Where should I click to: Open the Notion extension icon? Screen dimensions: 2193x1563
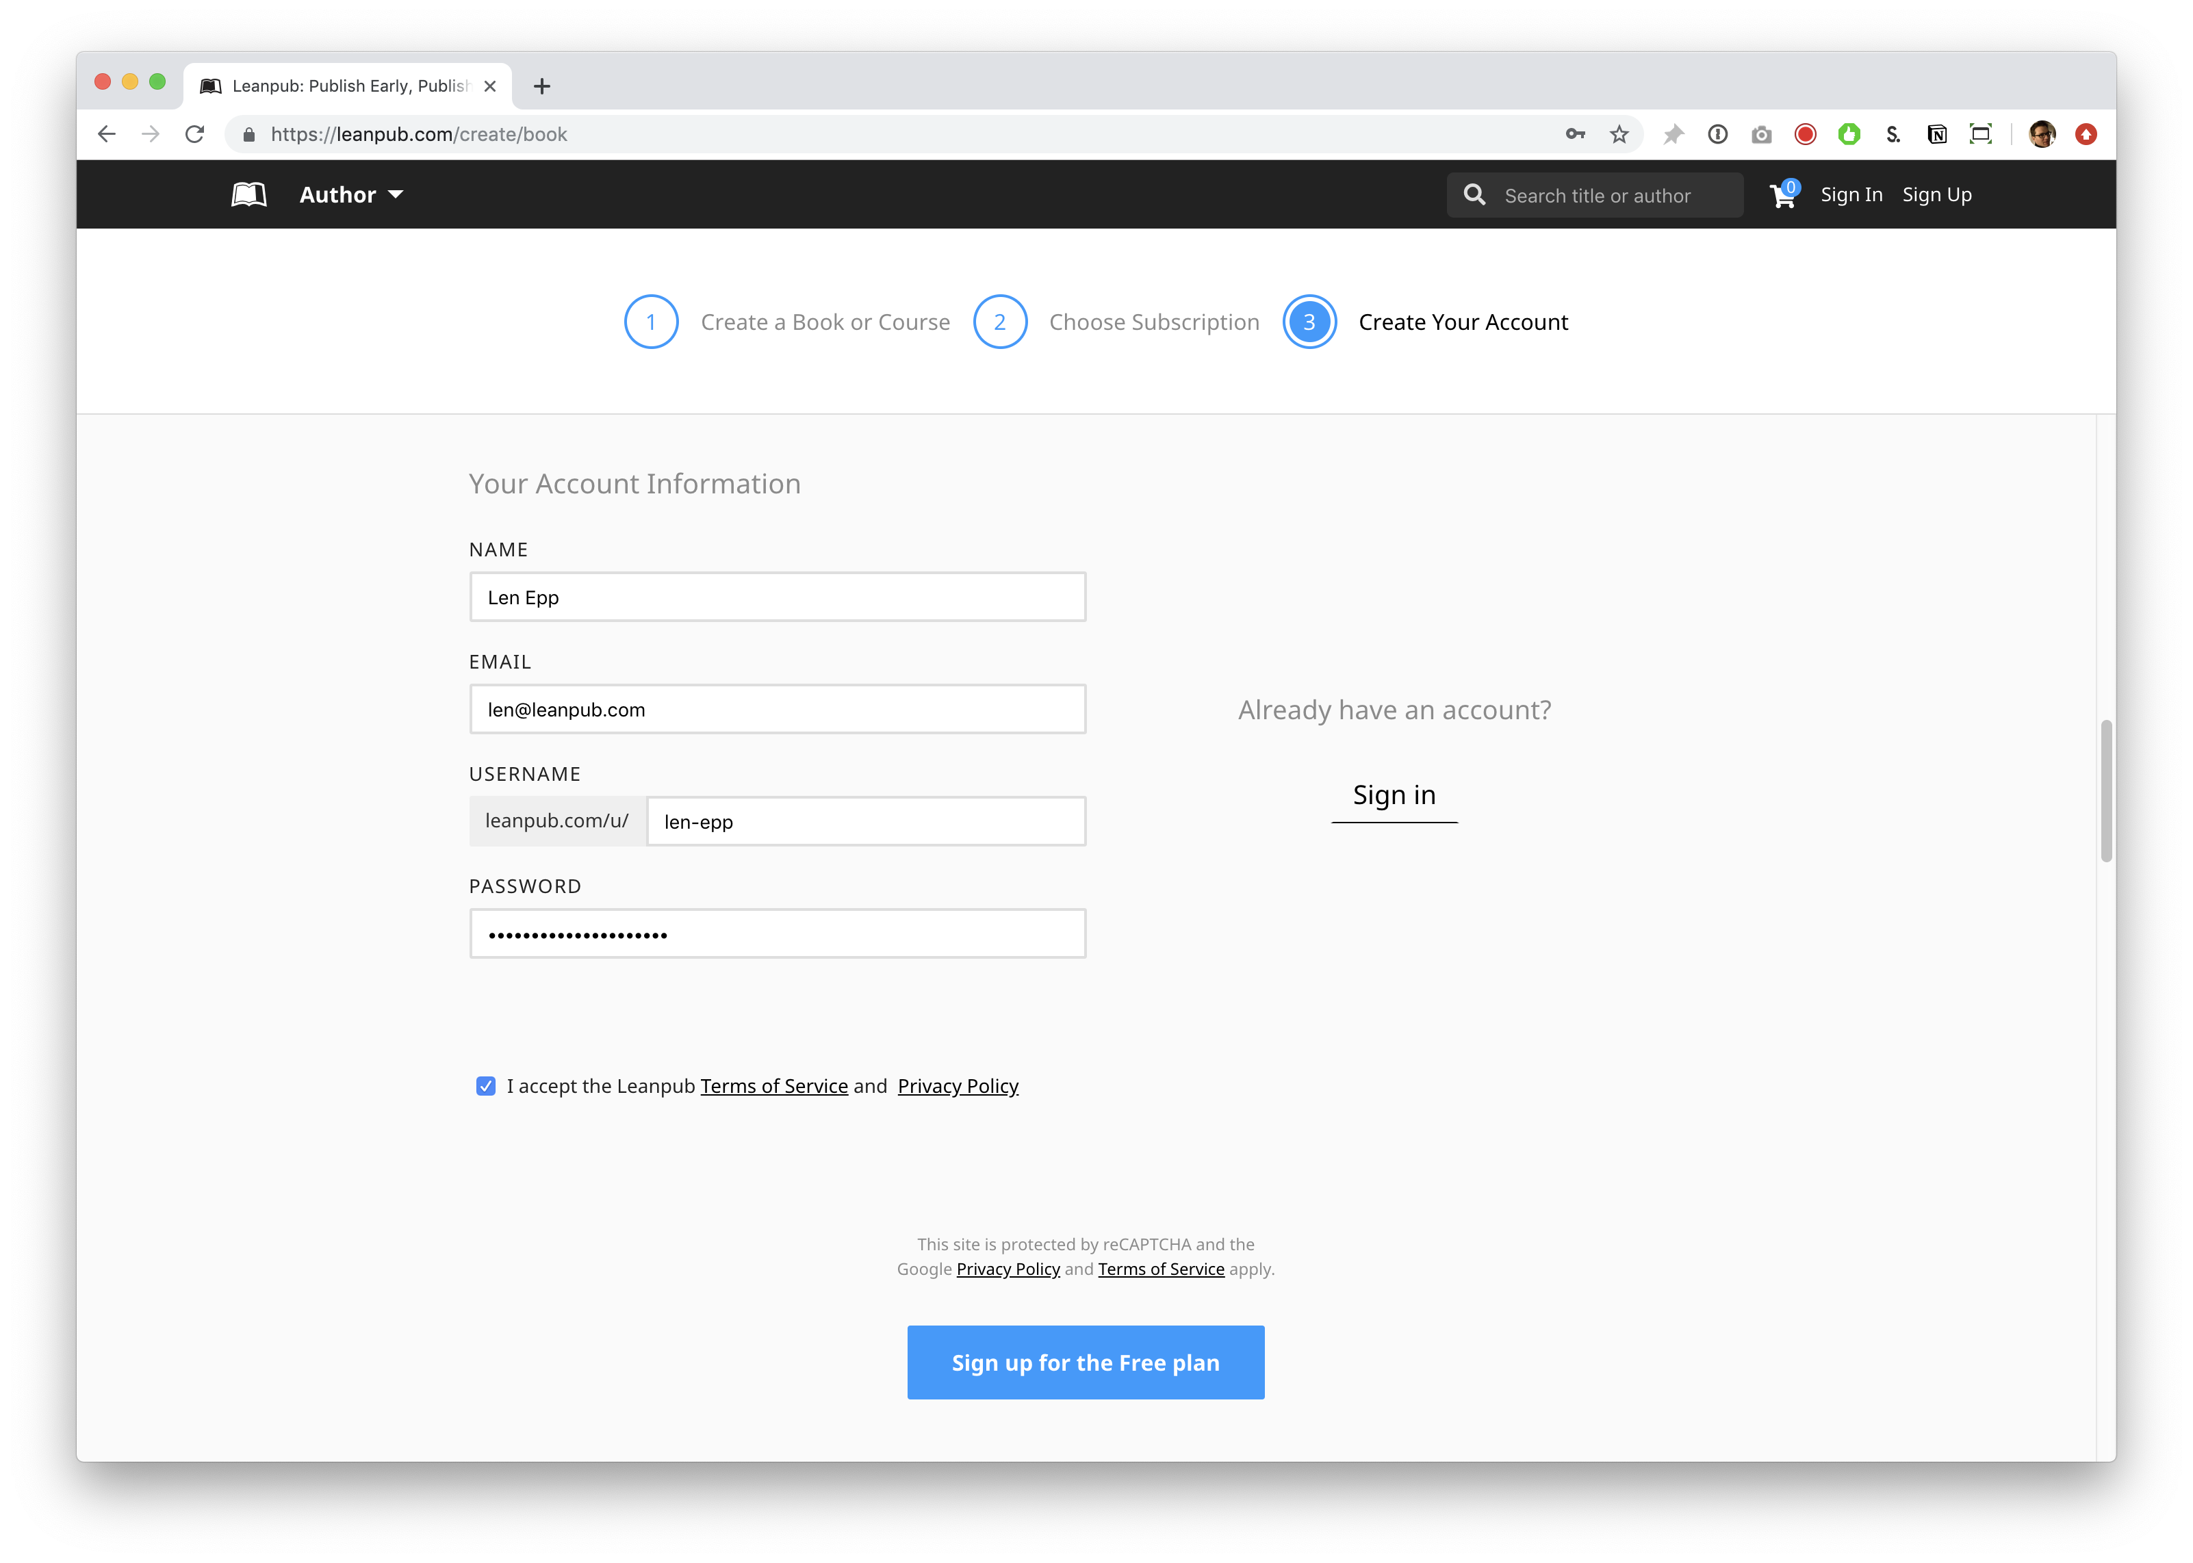[1937, 135]
